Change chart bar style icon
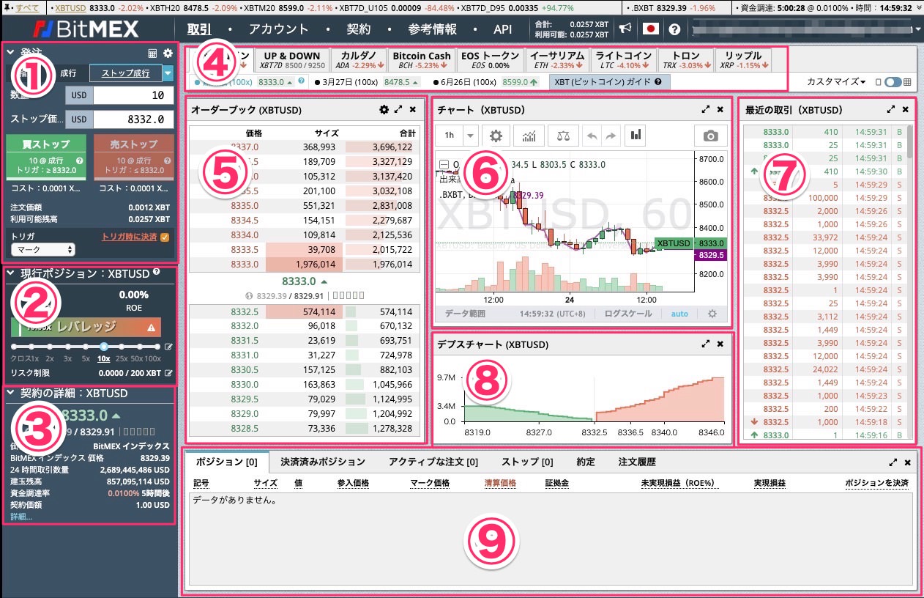The width and height of the screenshot is (924, 598). click(636, 136)
